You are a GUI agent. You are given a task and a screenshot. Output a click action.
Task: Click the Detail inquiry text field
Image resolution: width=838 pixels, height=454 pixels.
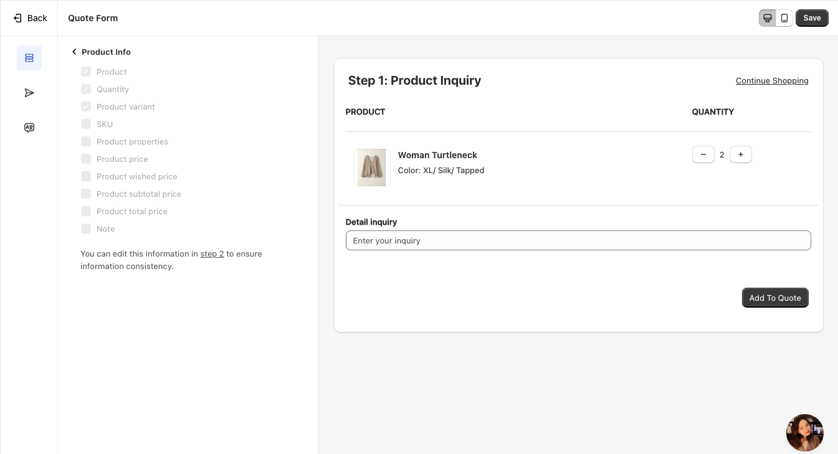tap(578, 240)
